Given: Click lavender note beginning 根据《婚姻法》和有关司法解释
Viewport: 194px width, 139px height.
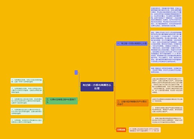Looking at the screenshot, I should [x=166, y=70].
